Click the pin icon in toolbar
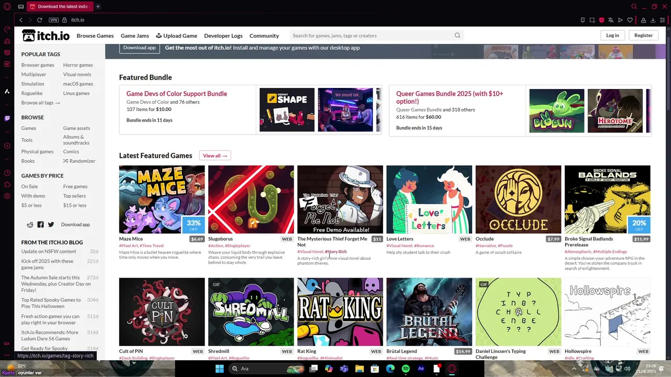Image resolution: width=671 pixels, height=377 pixels. pos(582,20)
